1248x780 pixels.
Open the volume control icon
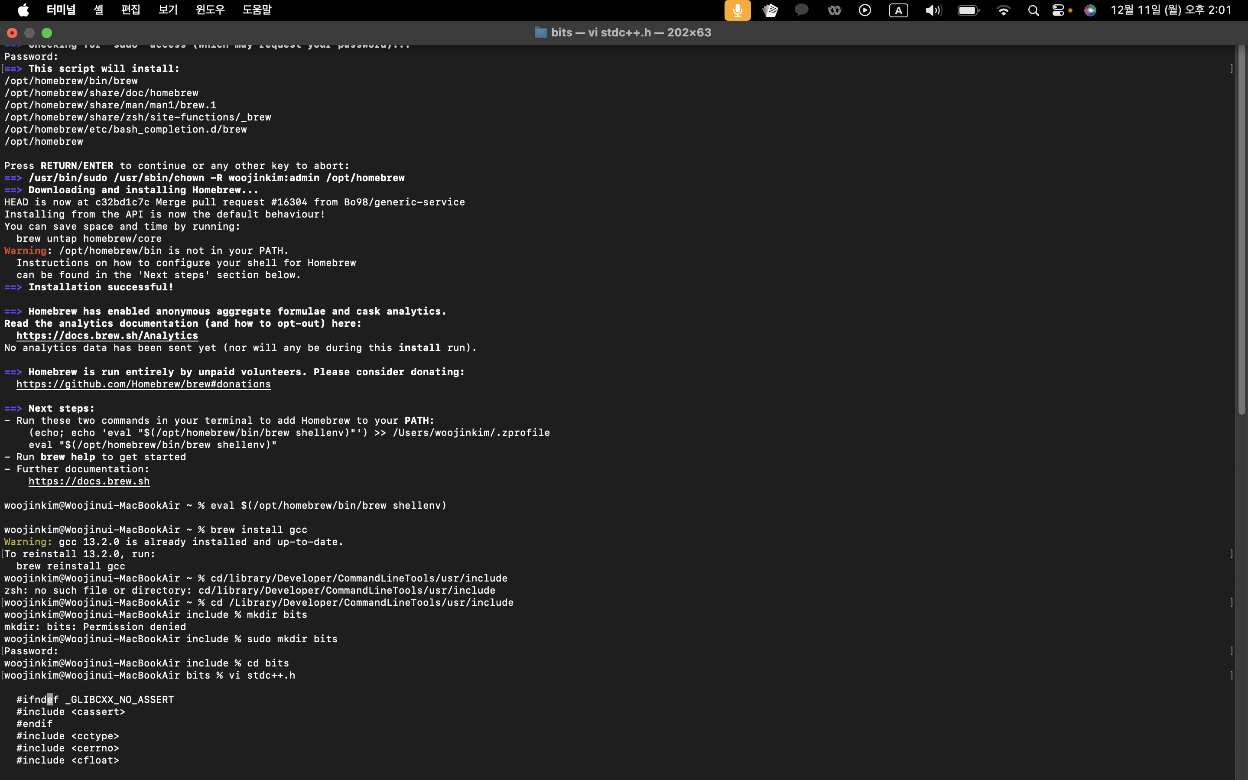point(933,10)
